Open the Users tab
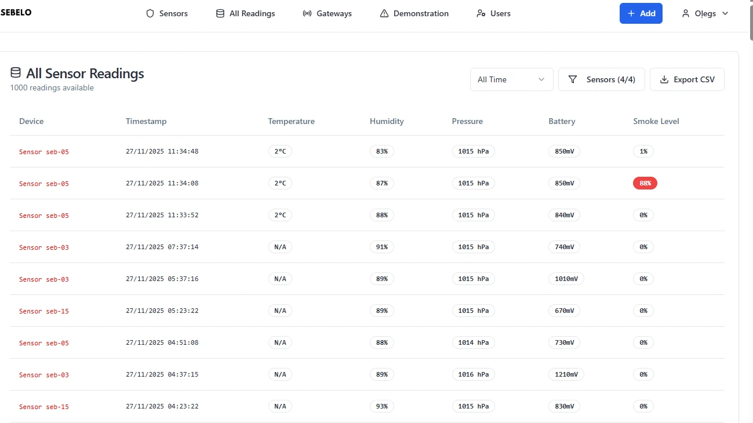The width and height of the screenshot is (753, 423). [493, 13]
